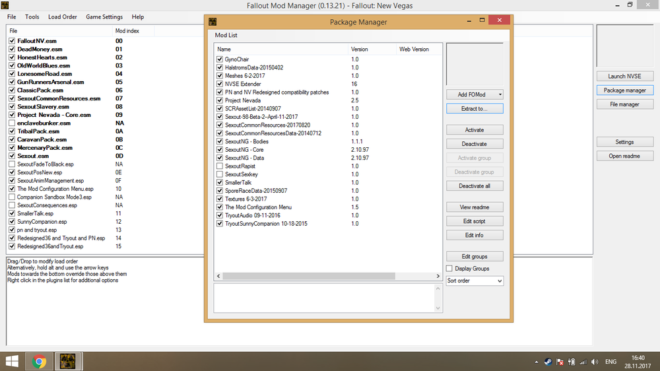Enable SexoutFadeToBlack.esp plugin

point(12,164)
